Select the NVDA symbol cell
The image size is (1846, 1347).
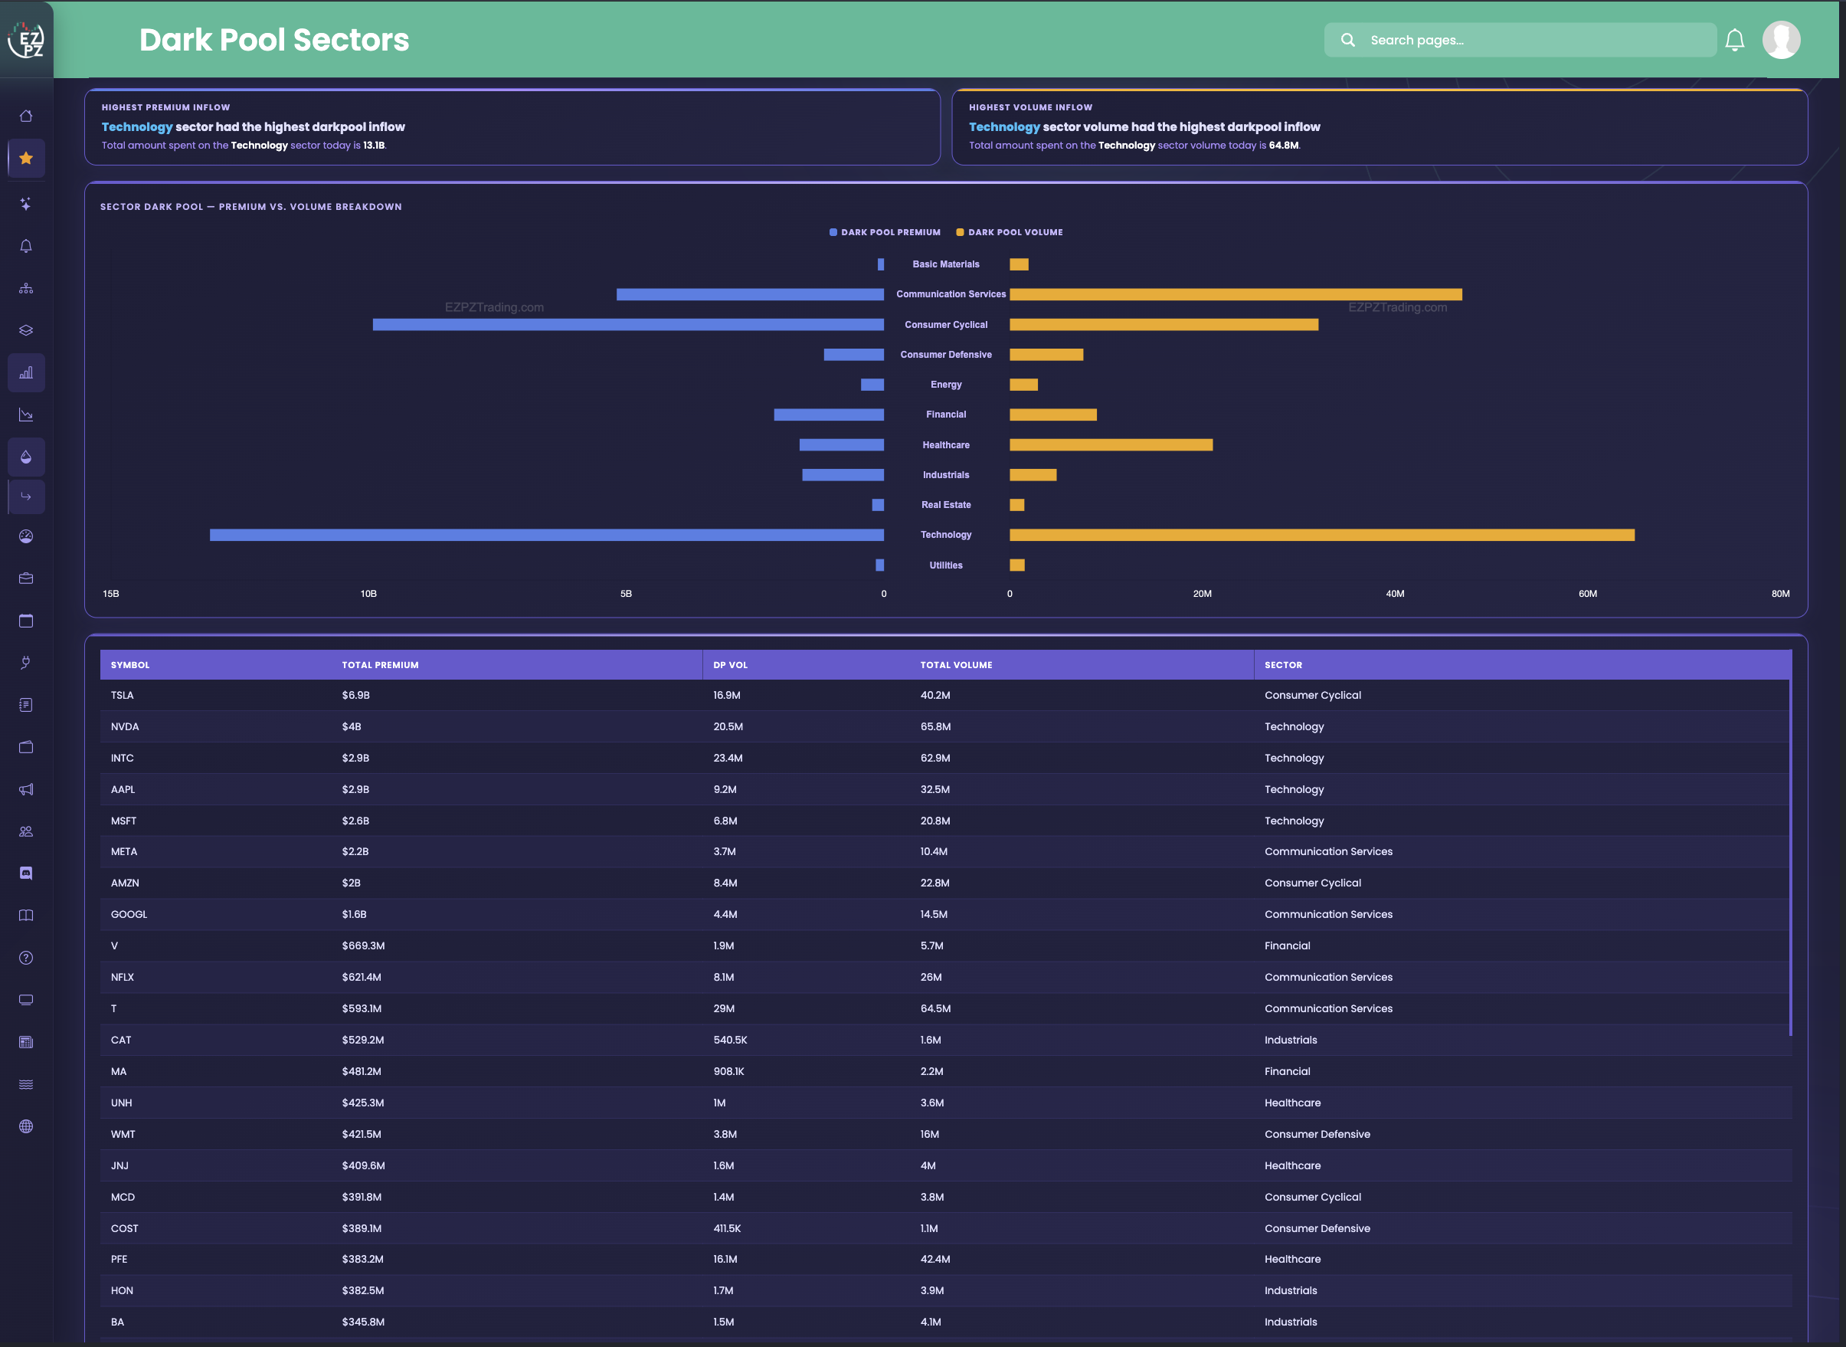point(125,727)
